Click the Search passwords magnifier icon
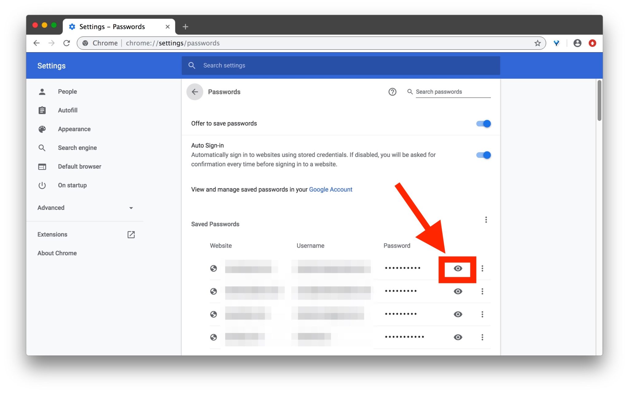629x393 pixels. (410, 92)
